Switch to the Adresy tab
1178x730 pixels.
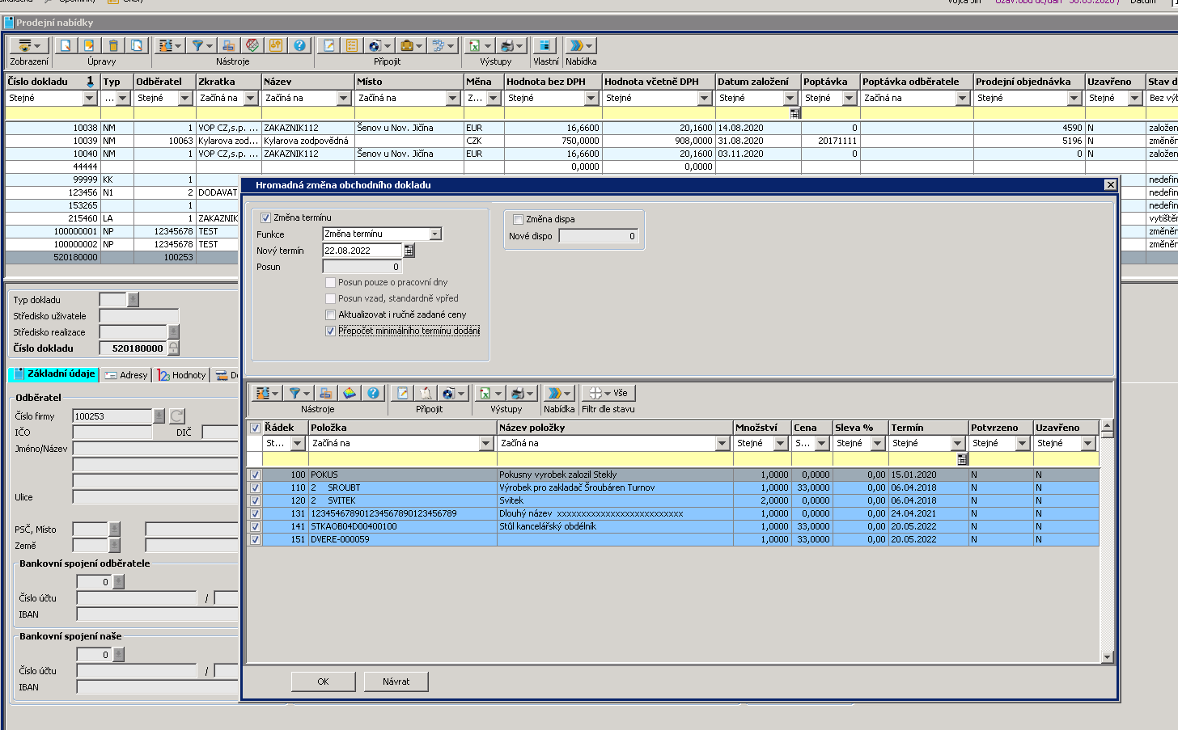click(x=126, y=375)
